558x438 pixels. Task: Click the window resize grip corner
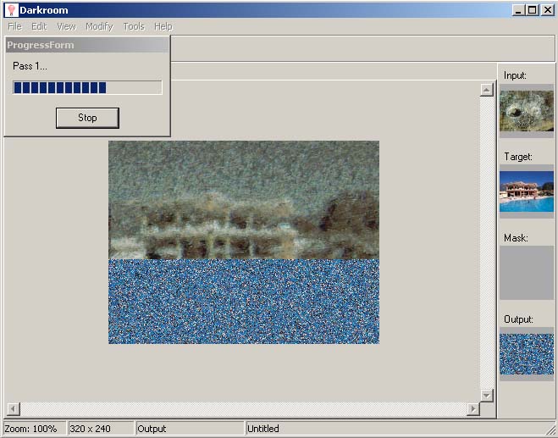tap(550, 430)
